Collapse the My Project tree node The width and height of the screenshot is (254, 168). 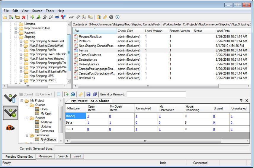22,101
